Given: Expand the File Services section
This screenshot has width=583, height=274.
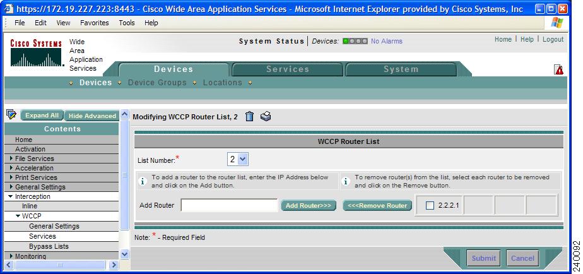Looking at the screenshot, I should coord(11,158).
